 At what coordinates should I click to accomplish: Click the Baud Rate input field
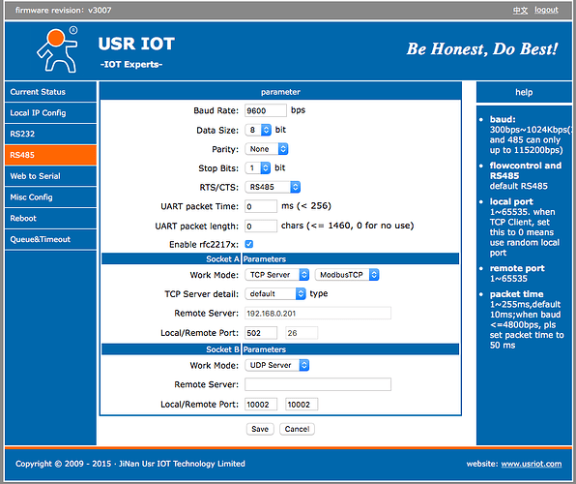266,110
